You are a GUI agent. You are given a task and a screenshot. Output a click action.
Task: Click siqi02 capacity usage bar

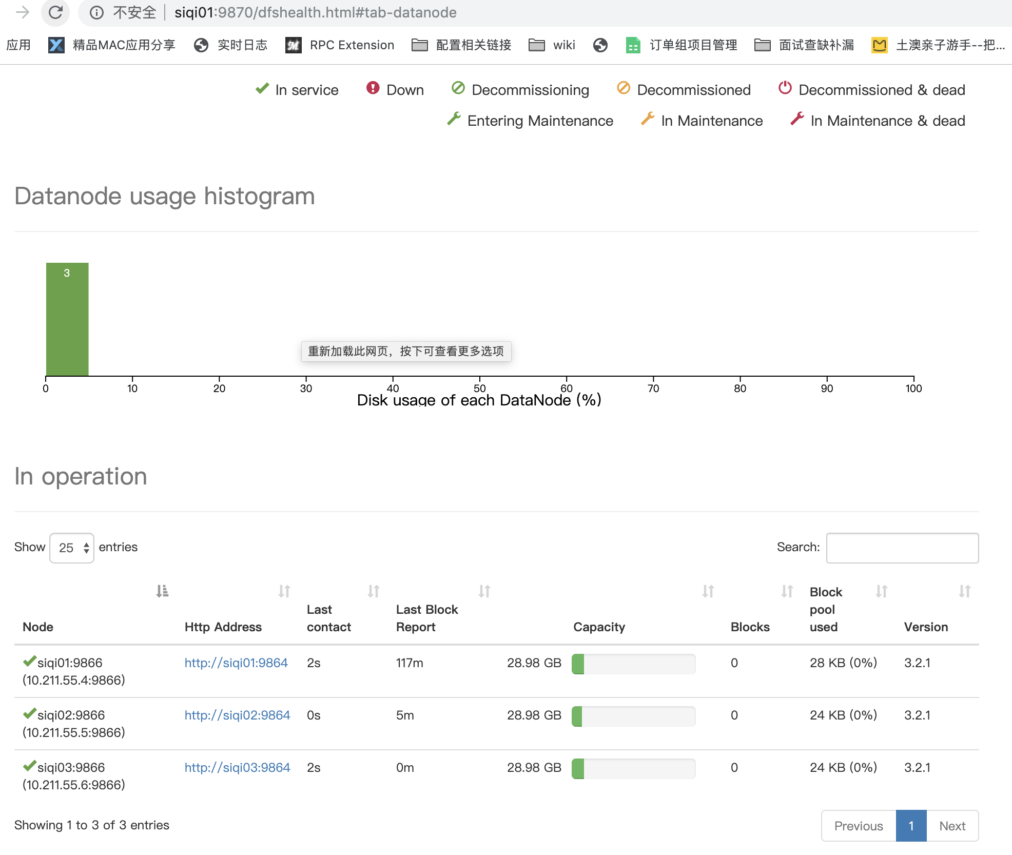[x=633, y=715]
